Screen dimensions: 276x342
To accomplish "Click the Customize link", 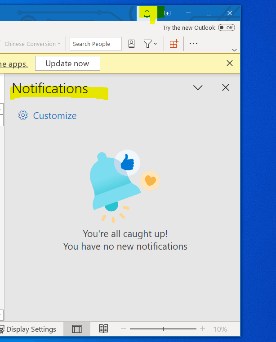I will 55,116.
